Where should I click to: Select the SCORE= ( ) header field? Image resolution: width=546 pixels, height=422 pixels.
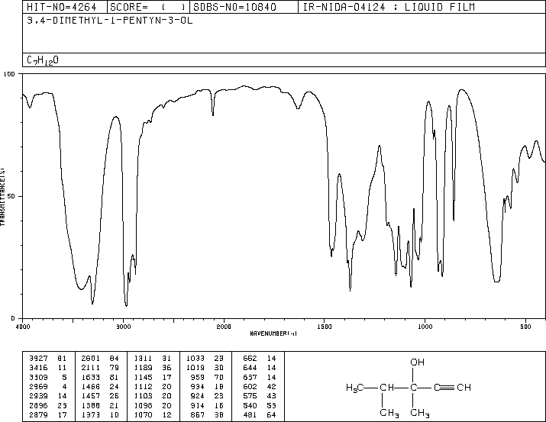tap(148, 7)
